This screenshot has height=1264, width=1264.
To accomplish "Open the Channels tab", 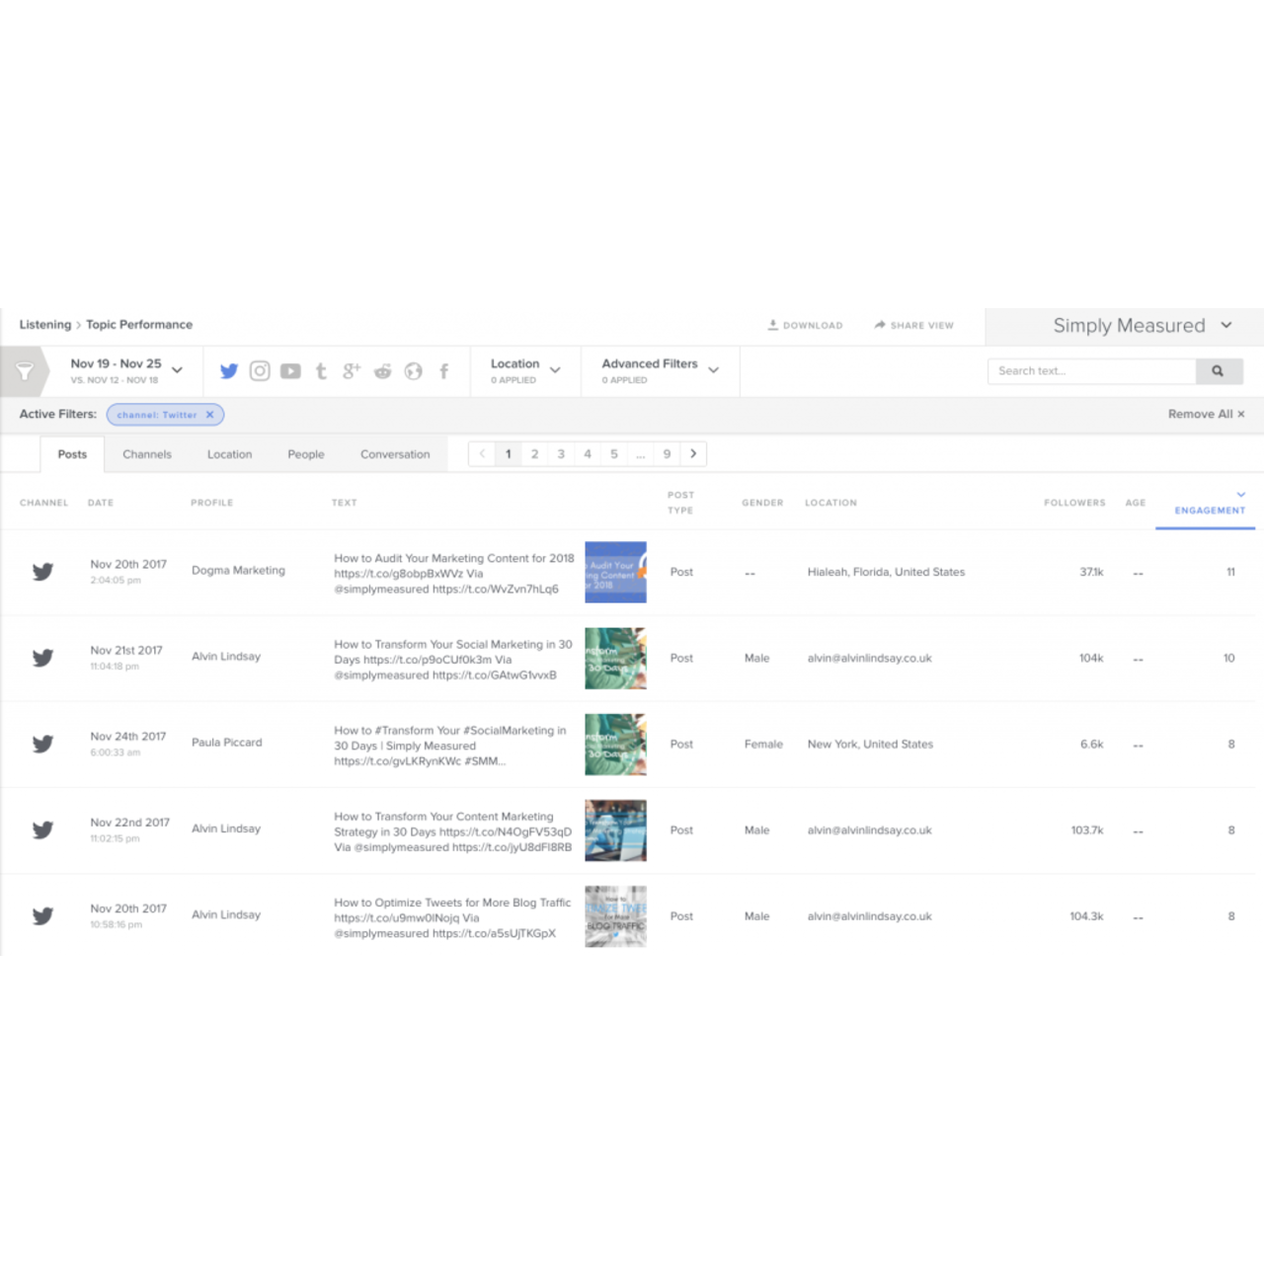I will (x=146, y=454).
